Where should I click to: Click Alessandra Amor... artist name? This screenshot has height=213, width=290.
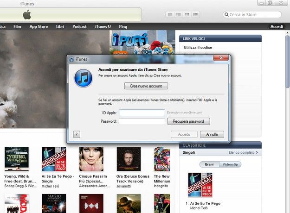[x=95, y=186]
